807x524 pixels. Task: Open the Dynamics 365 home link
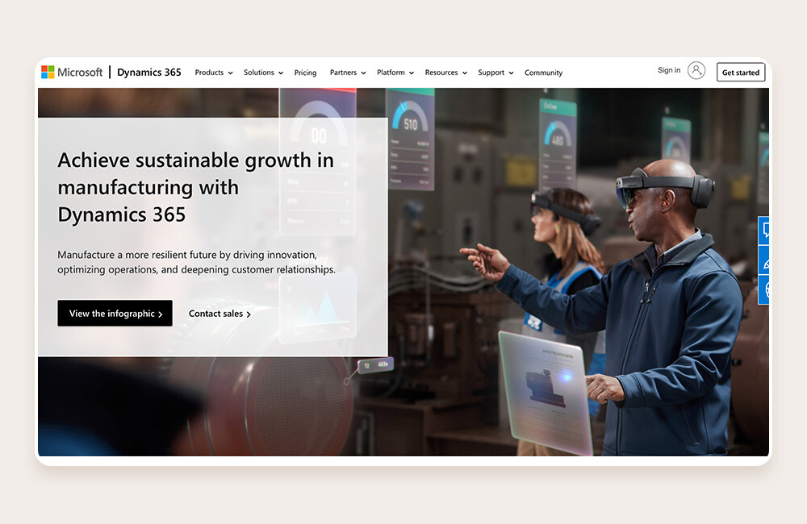point(149,73)
